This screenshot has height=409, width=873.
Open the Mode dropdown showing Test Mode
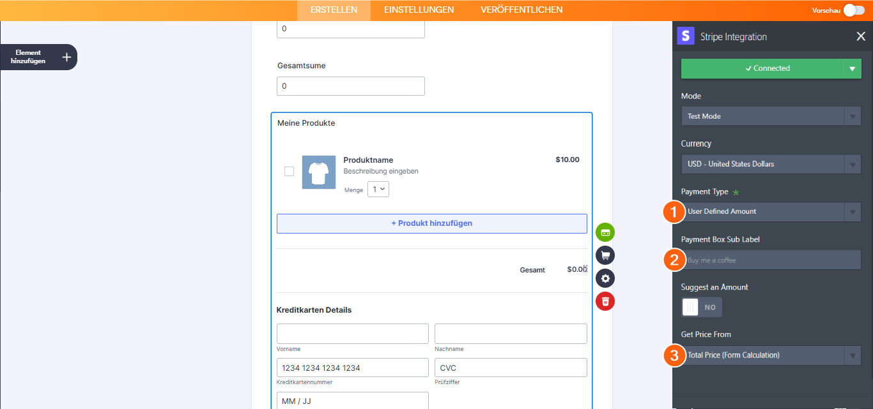771,116
